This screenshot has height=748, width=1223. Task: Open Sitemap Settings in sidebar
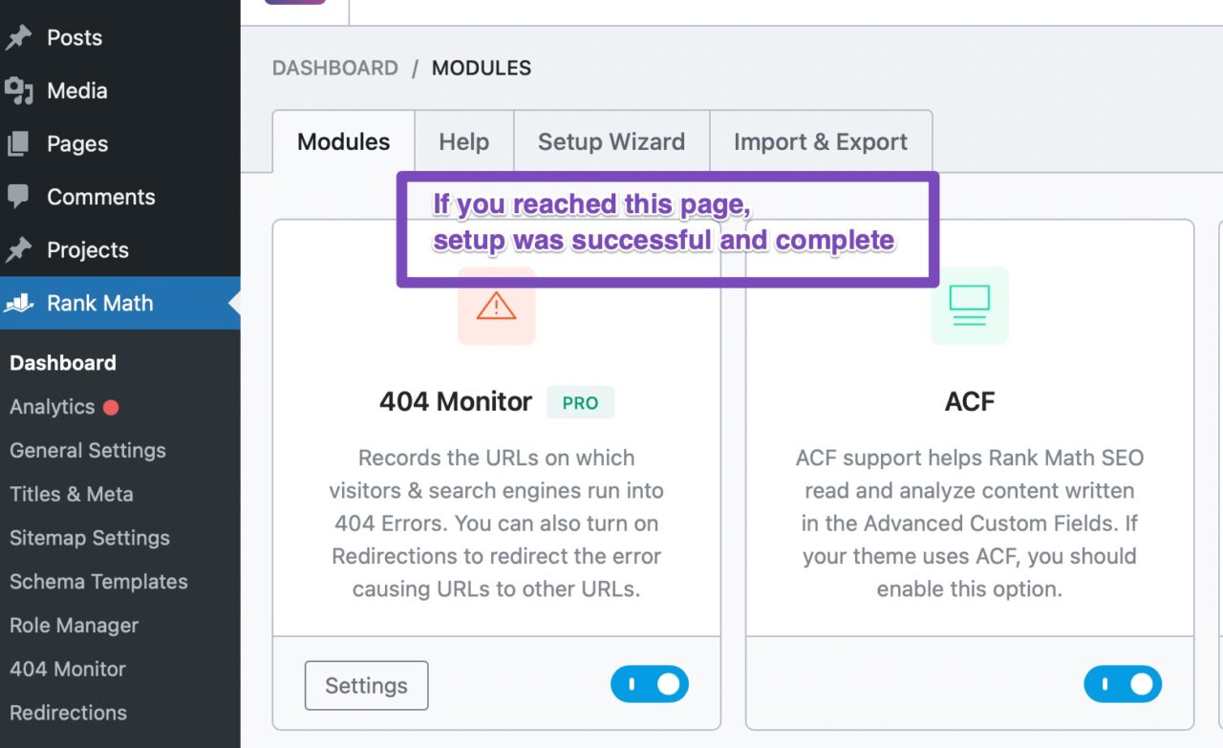tap(90, 538)
